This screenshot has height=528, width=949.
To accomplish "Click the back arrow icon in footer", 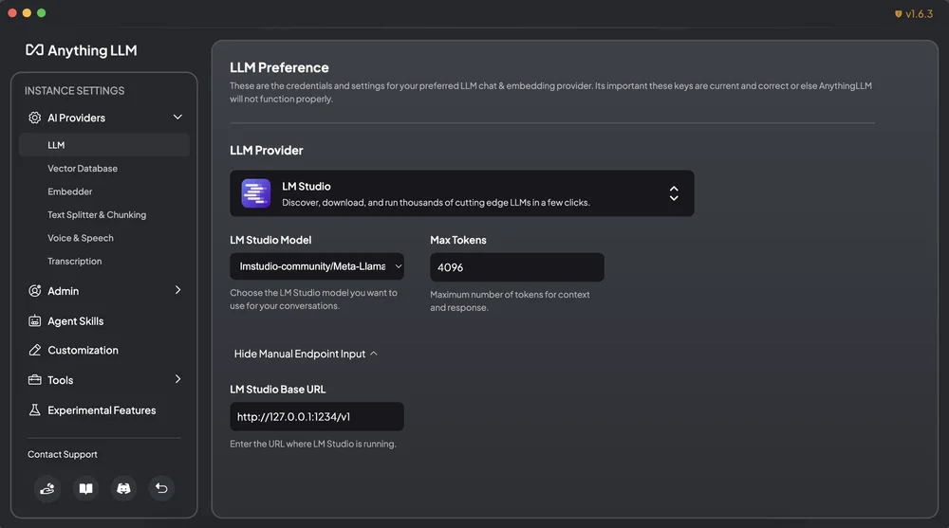I will (x=161, y=488).
